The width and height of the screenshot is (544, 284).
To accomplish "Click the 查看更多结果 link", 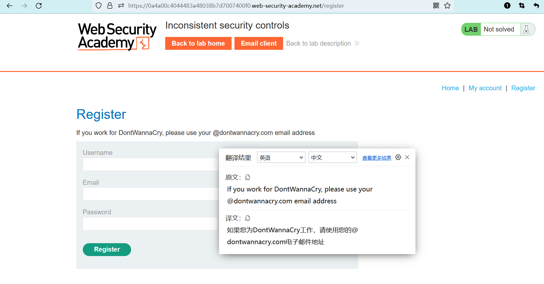I will point(377,158).
